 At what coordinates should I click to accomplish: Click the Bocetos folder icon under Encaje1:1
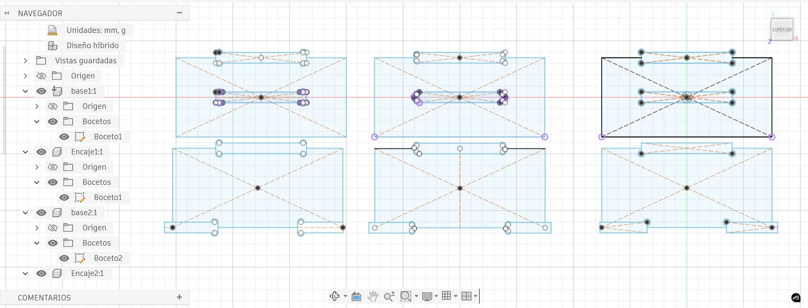(68, 182)
